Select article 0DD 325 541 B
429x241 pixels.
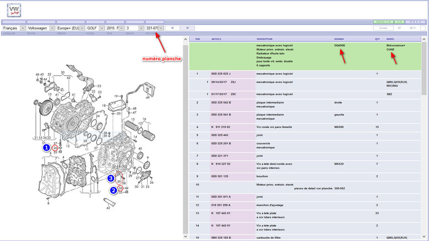tap(221, 114)
